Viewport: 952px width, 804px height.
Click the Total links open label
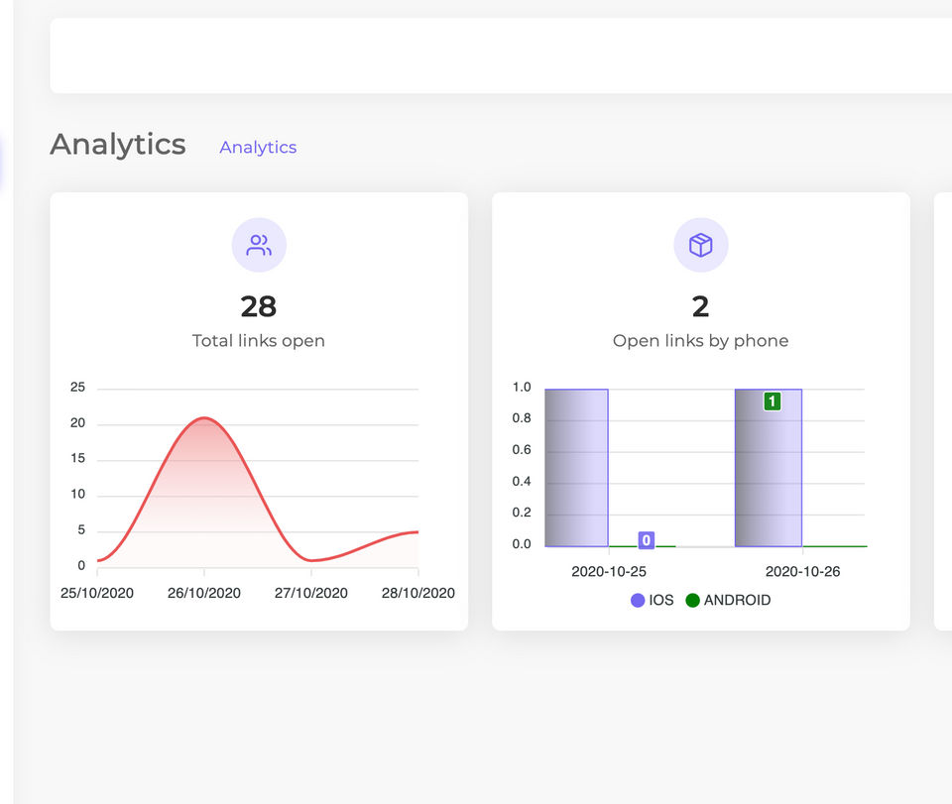(x=259, y=341)
